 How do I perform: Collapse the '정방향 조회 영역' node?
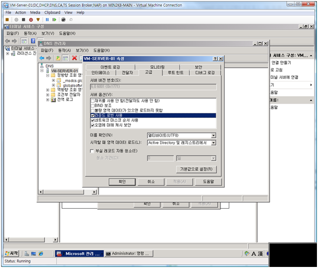pos(48,75)
